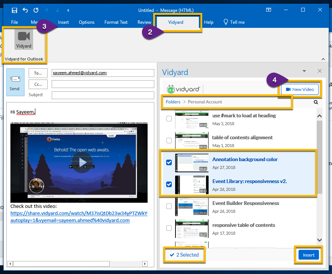Viewport: 332px width, 274px height.
Task: Click 'Event Builder Responsiveness' title text
Action: point(246,203)
